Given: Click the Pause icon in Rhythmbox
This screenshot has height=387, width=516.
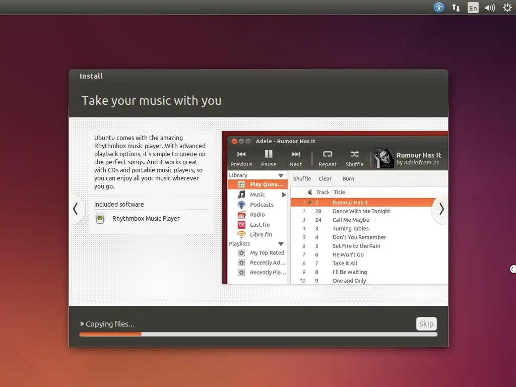Looking at the screenshot, I should click(269, 154).
